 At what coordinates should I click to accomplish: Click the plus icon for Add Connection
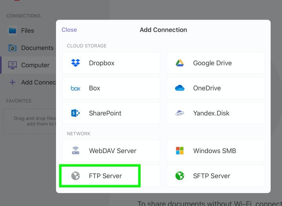pyautogui.click(x=13, y=82)
